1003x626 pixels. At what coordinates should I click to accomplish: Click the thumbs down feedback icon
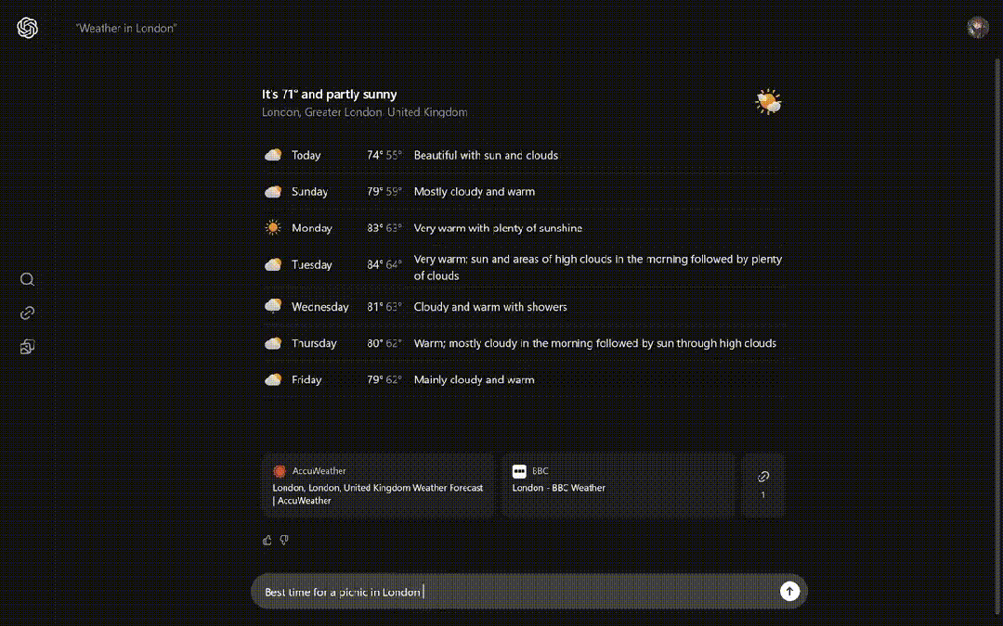284,540
